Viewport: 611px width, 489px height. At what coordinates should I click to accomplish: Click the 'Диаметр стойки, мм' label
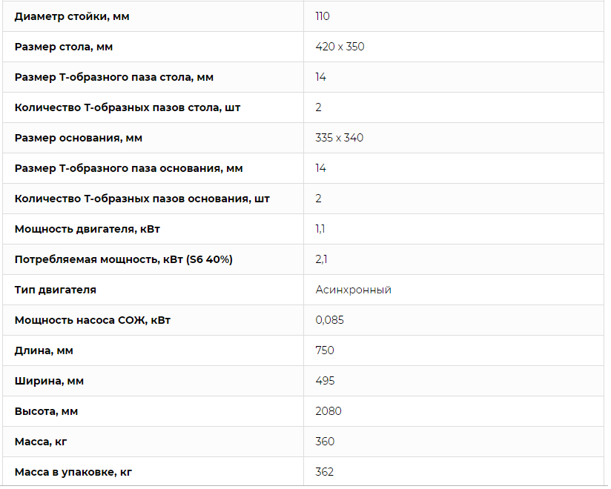pos(72,17)
